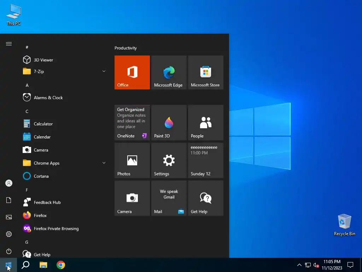Click the A letter header

(x=27, y=85)
